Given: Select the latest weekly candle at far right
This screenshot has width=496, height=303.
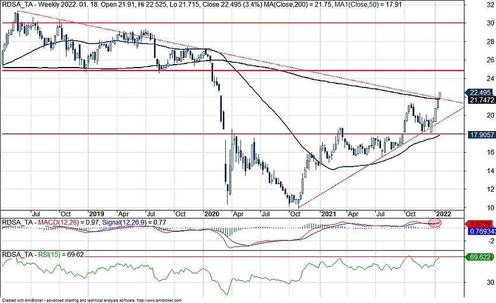Looking at the screenshot, I should click(439, 96).
